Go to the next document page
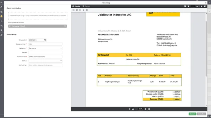 tap(201, 6)
